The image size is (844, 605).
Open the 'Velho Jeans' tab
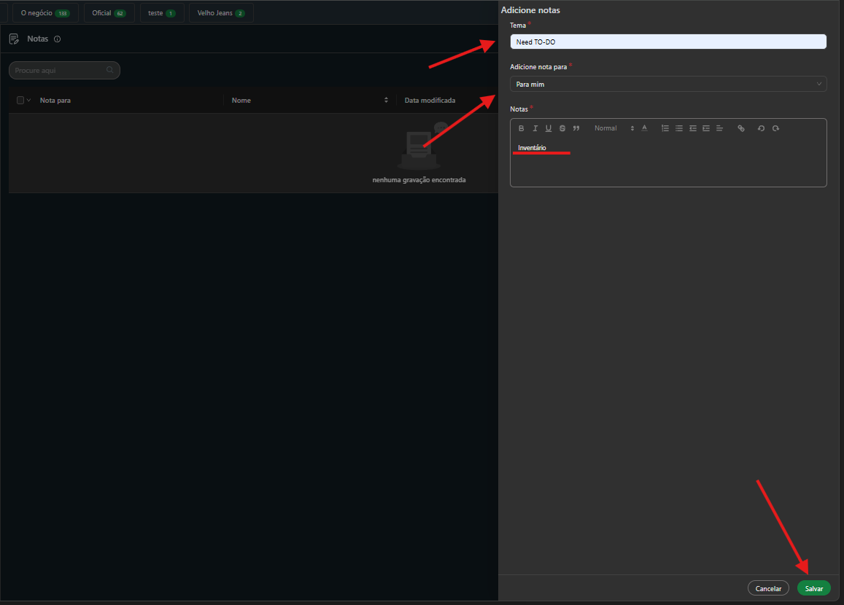point(220,13)
